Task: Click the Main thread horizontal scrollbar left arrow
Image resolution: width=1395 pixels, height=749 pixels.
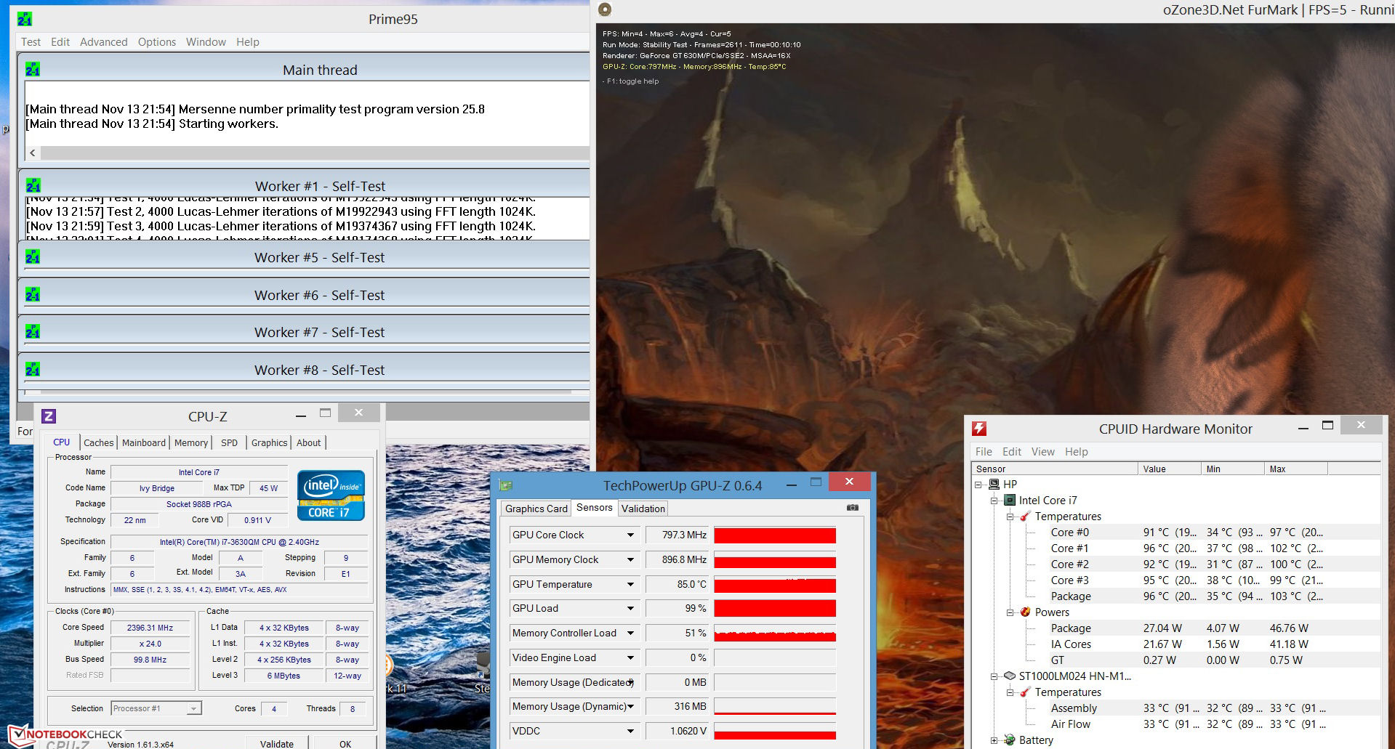Action: click(x=33, y=153)
